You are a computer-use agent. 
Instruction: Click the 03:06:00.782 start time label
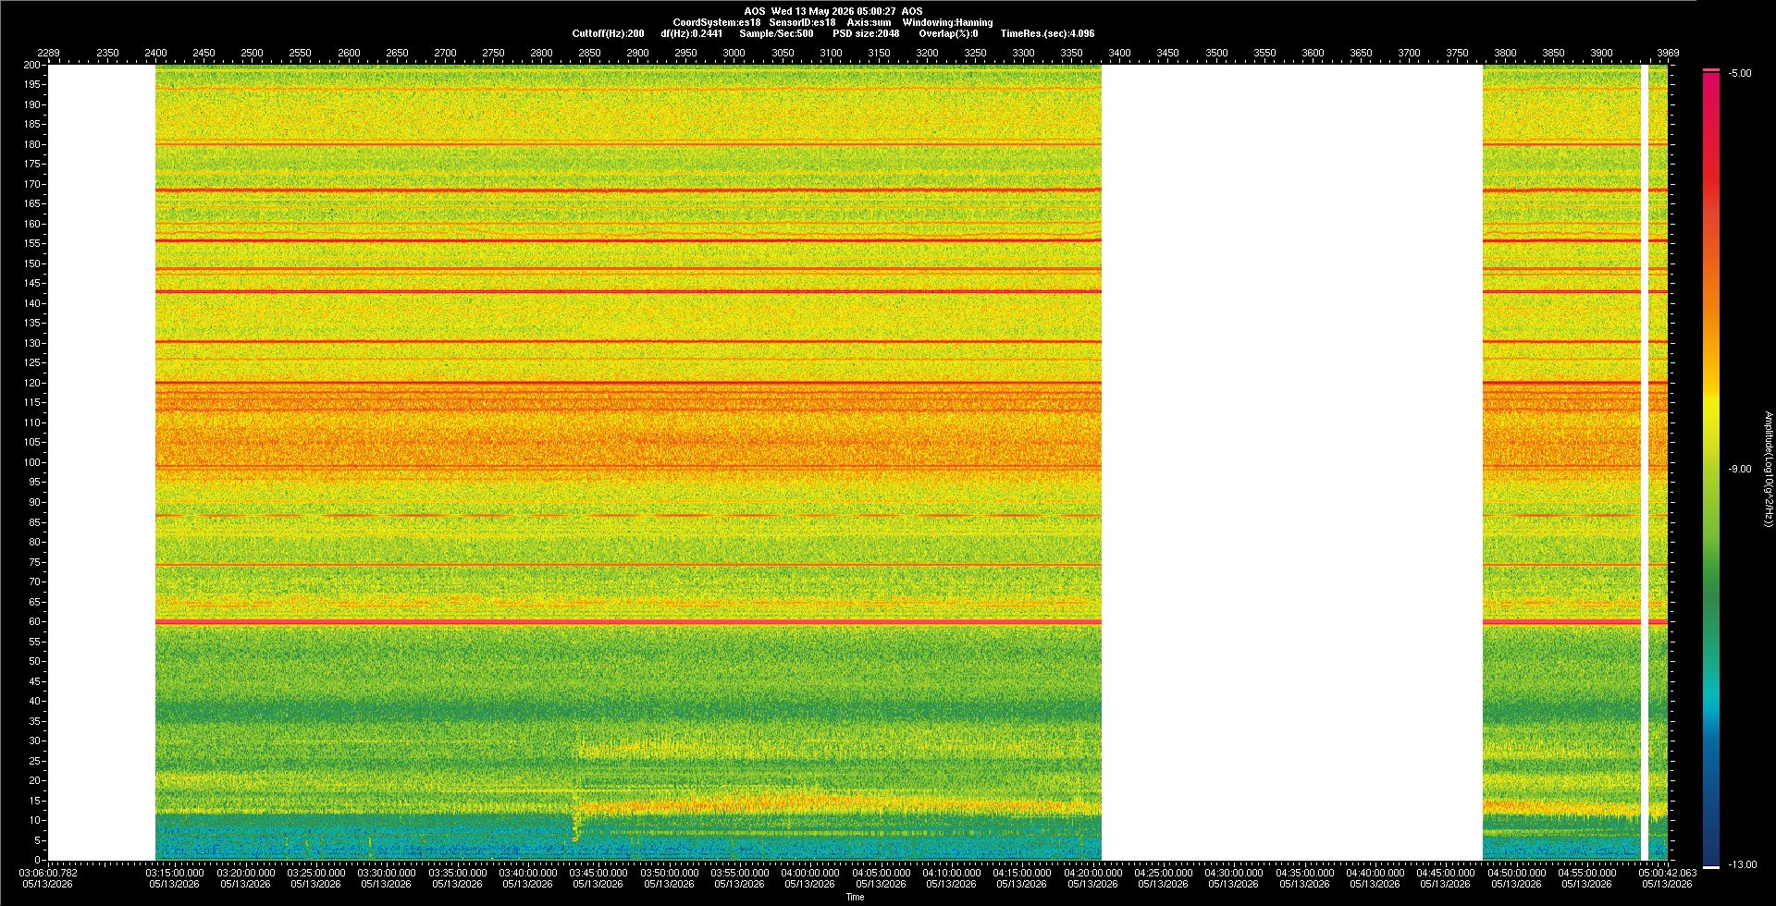[48, 873]
